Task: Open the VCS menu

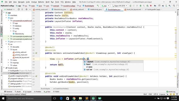Action: [x=62, y=2]
